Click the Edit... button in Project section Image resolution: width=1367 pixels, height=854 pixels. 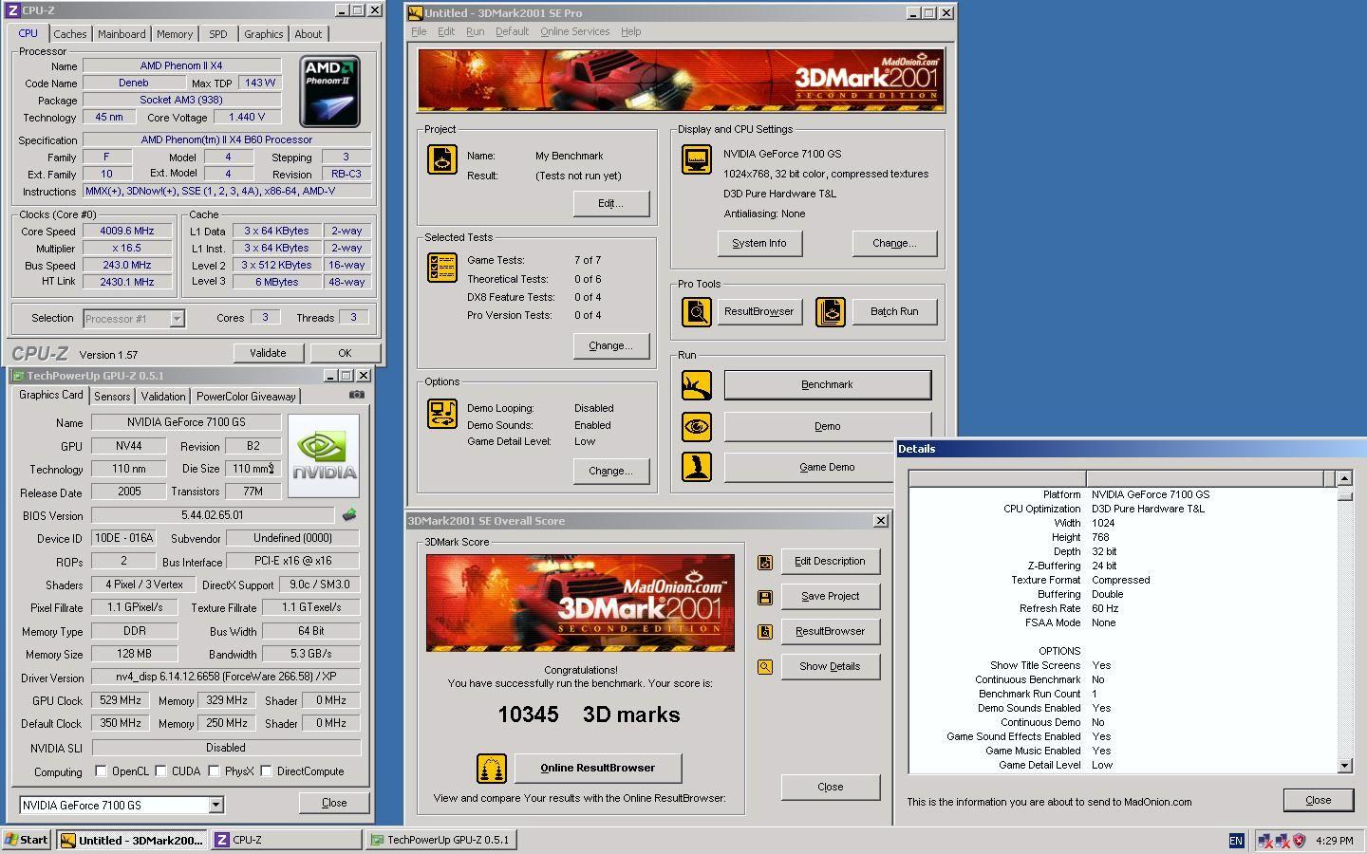(x=610, y=203)
